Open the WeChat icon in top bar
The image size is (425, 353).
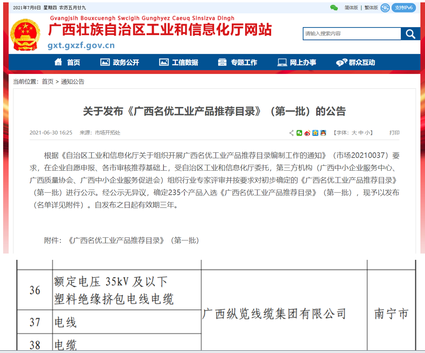(334, 7)
